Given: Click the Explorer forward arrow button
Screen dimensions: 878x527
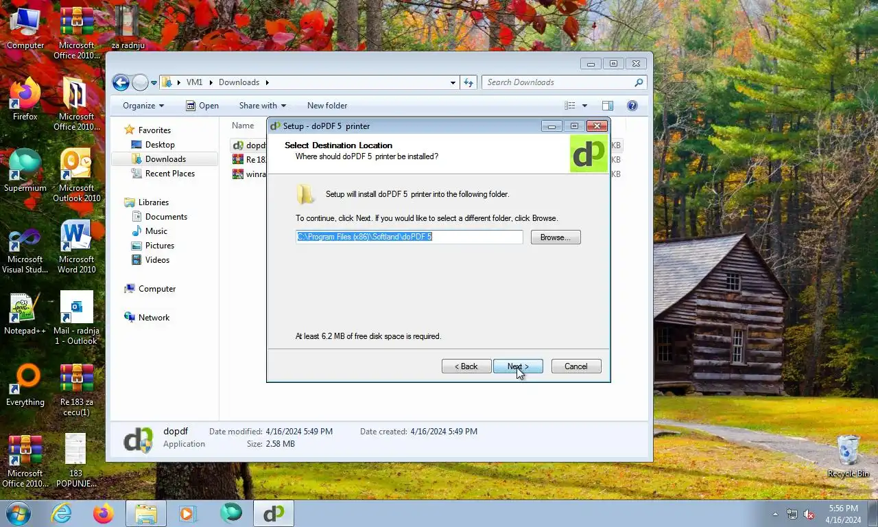Looking at the screenshot, I should coord(140,83).
